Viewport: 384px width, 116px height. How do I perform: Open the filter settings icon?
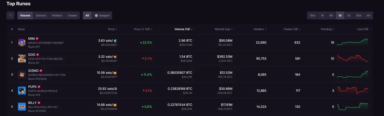[10, 15]
